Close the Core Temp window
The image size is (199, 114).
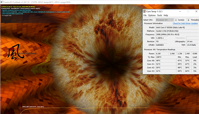(196, 11)
